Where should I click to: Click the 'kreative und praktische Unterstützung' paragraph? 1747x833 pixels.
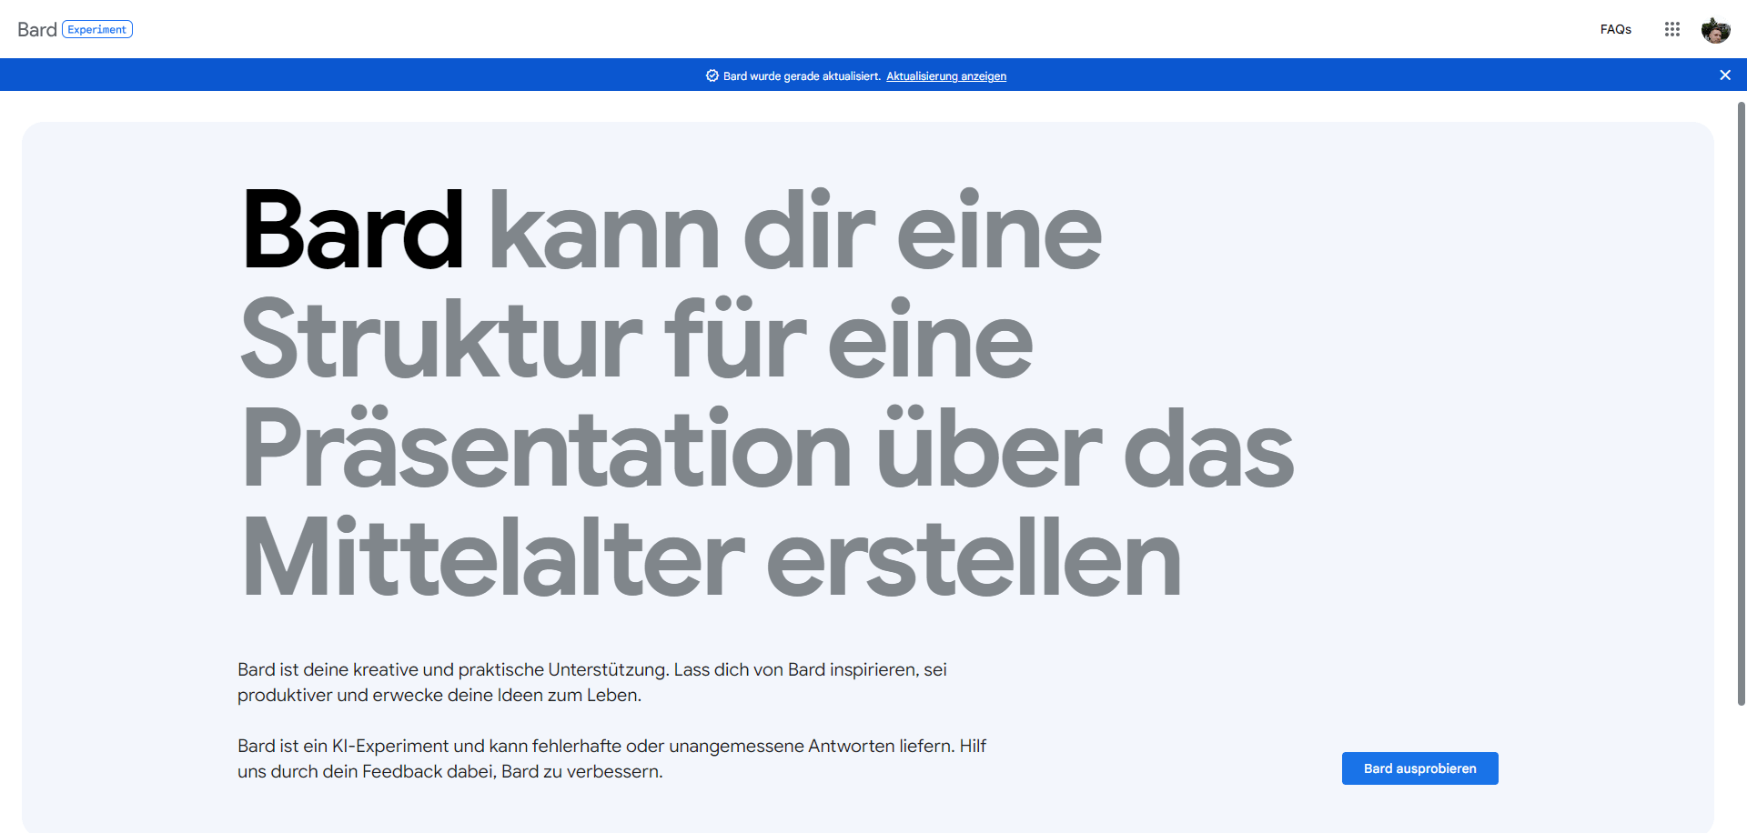click(x=591, y=670)
